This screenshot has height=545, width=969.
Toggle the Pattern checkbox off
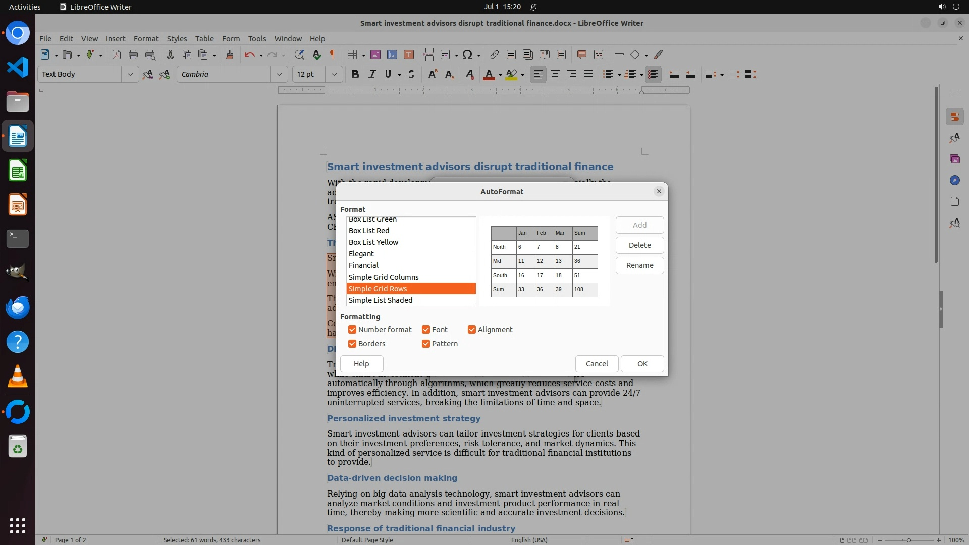coord(426,344)
